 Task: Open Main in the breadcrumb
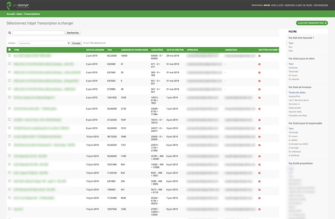[x=19, y=14]
